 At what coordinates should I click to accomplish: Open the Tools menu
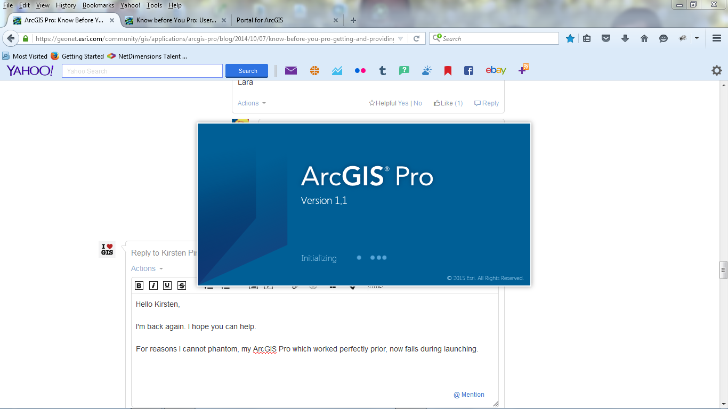click(154, 5)
